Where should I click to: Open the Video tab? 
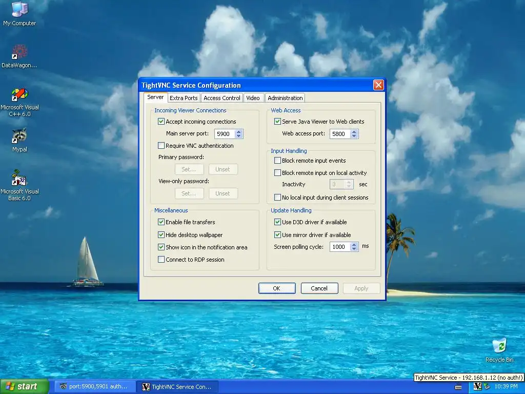tap(253, 98)
